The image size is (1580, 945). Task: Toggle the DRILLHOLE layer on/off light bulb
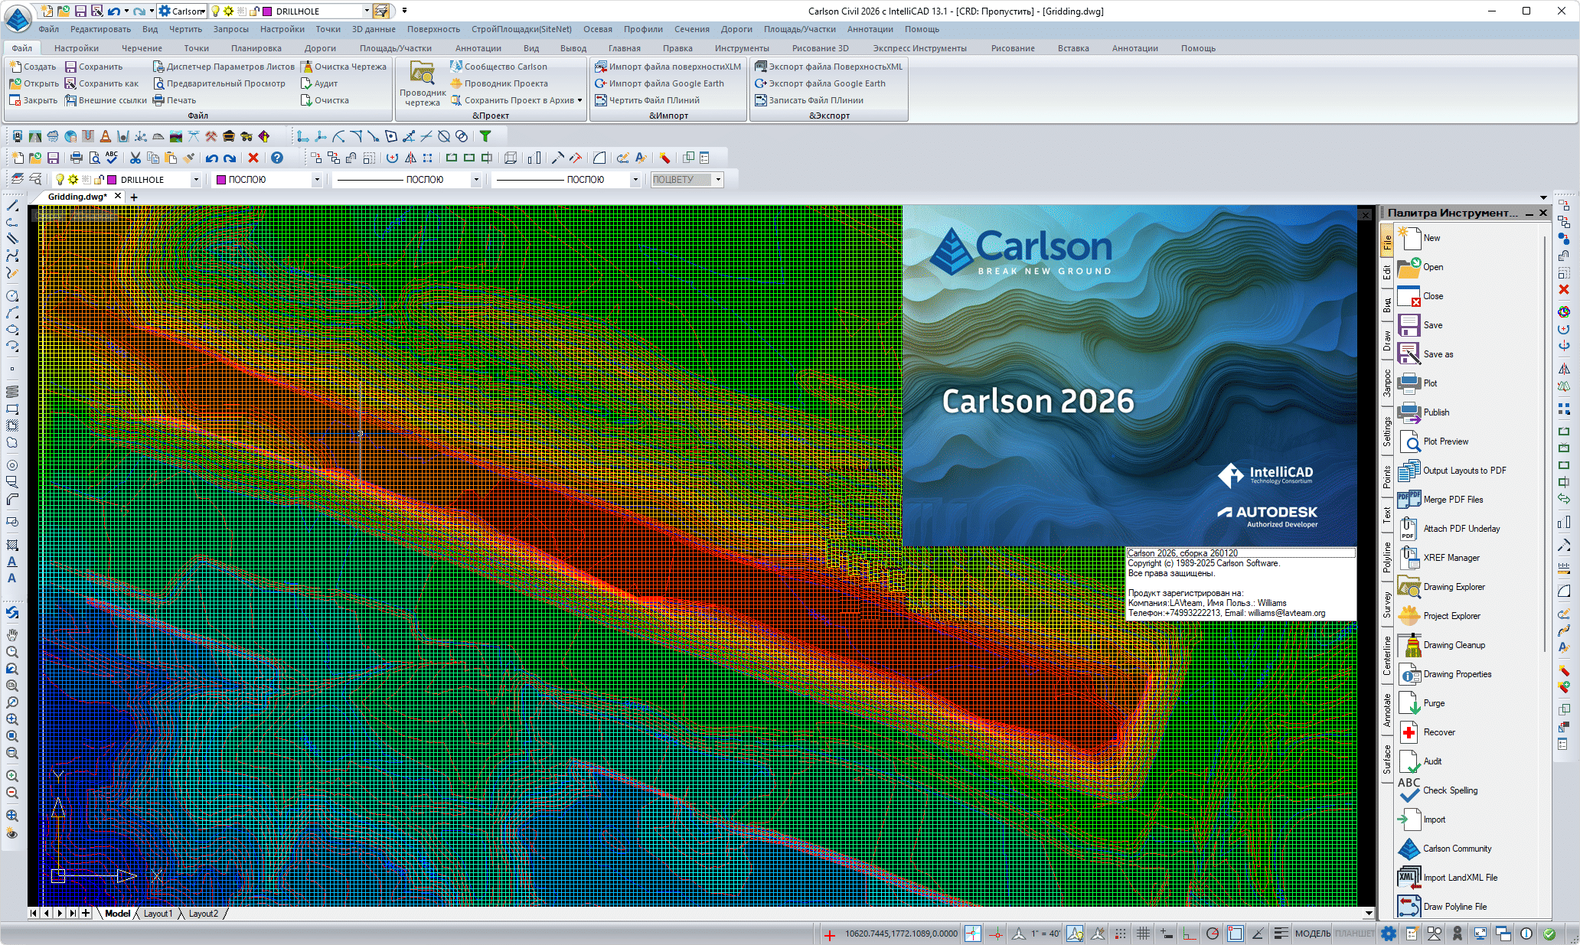click(x=60, y=179)
